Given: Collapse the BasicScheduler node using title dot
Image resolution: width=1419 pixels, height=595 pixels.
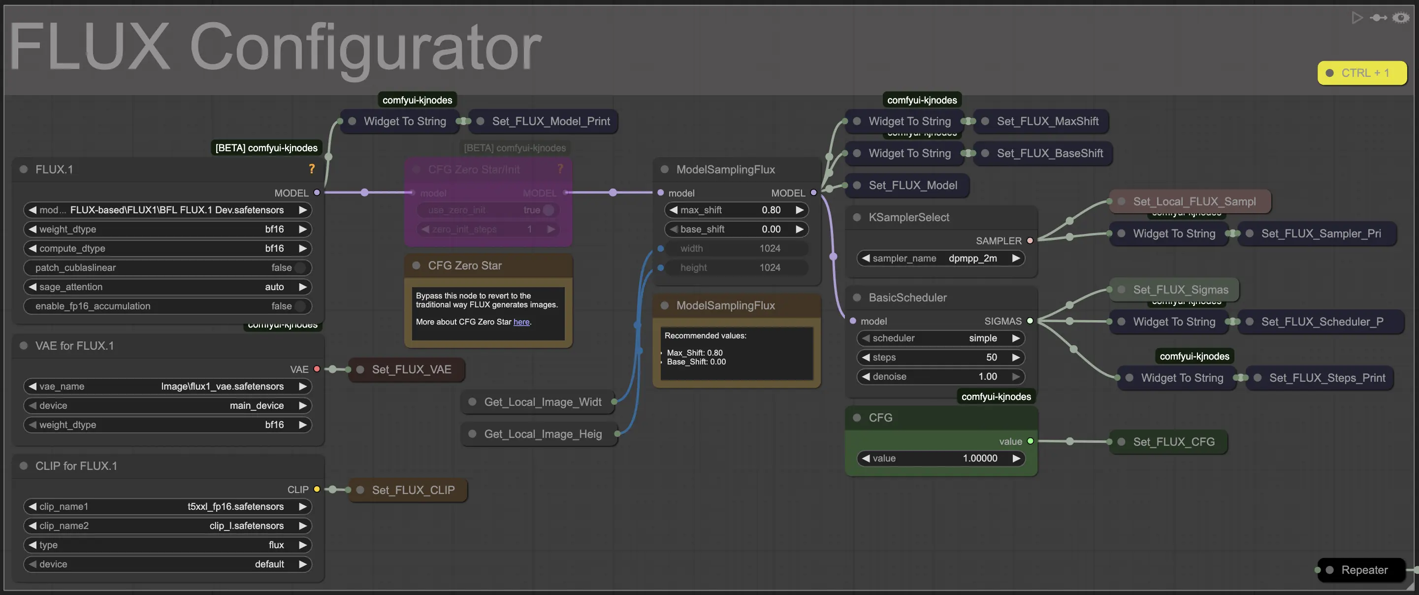Looking at the screenshot, I should tap(857, 297).
